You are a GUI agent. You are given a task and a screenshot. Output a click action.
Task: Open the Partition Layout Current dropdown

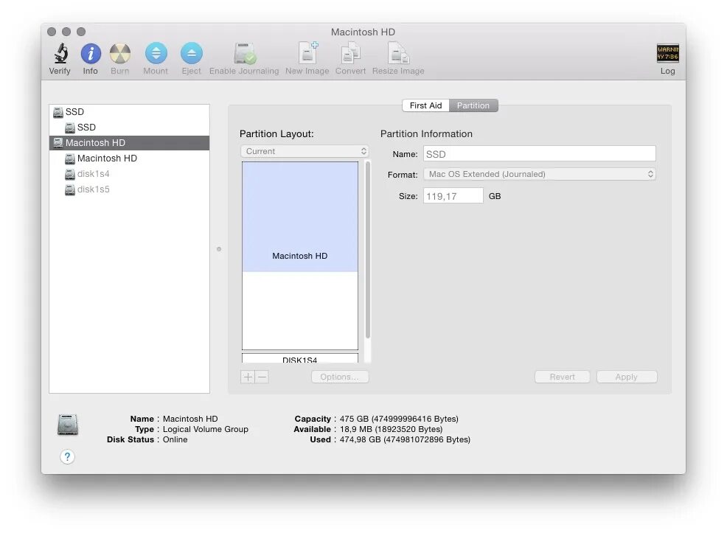coord(305,151)
